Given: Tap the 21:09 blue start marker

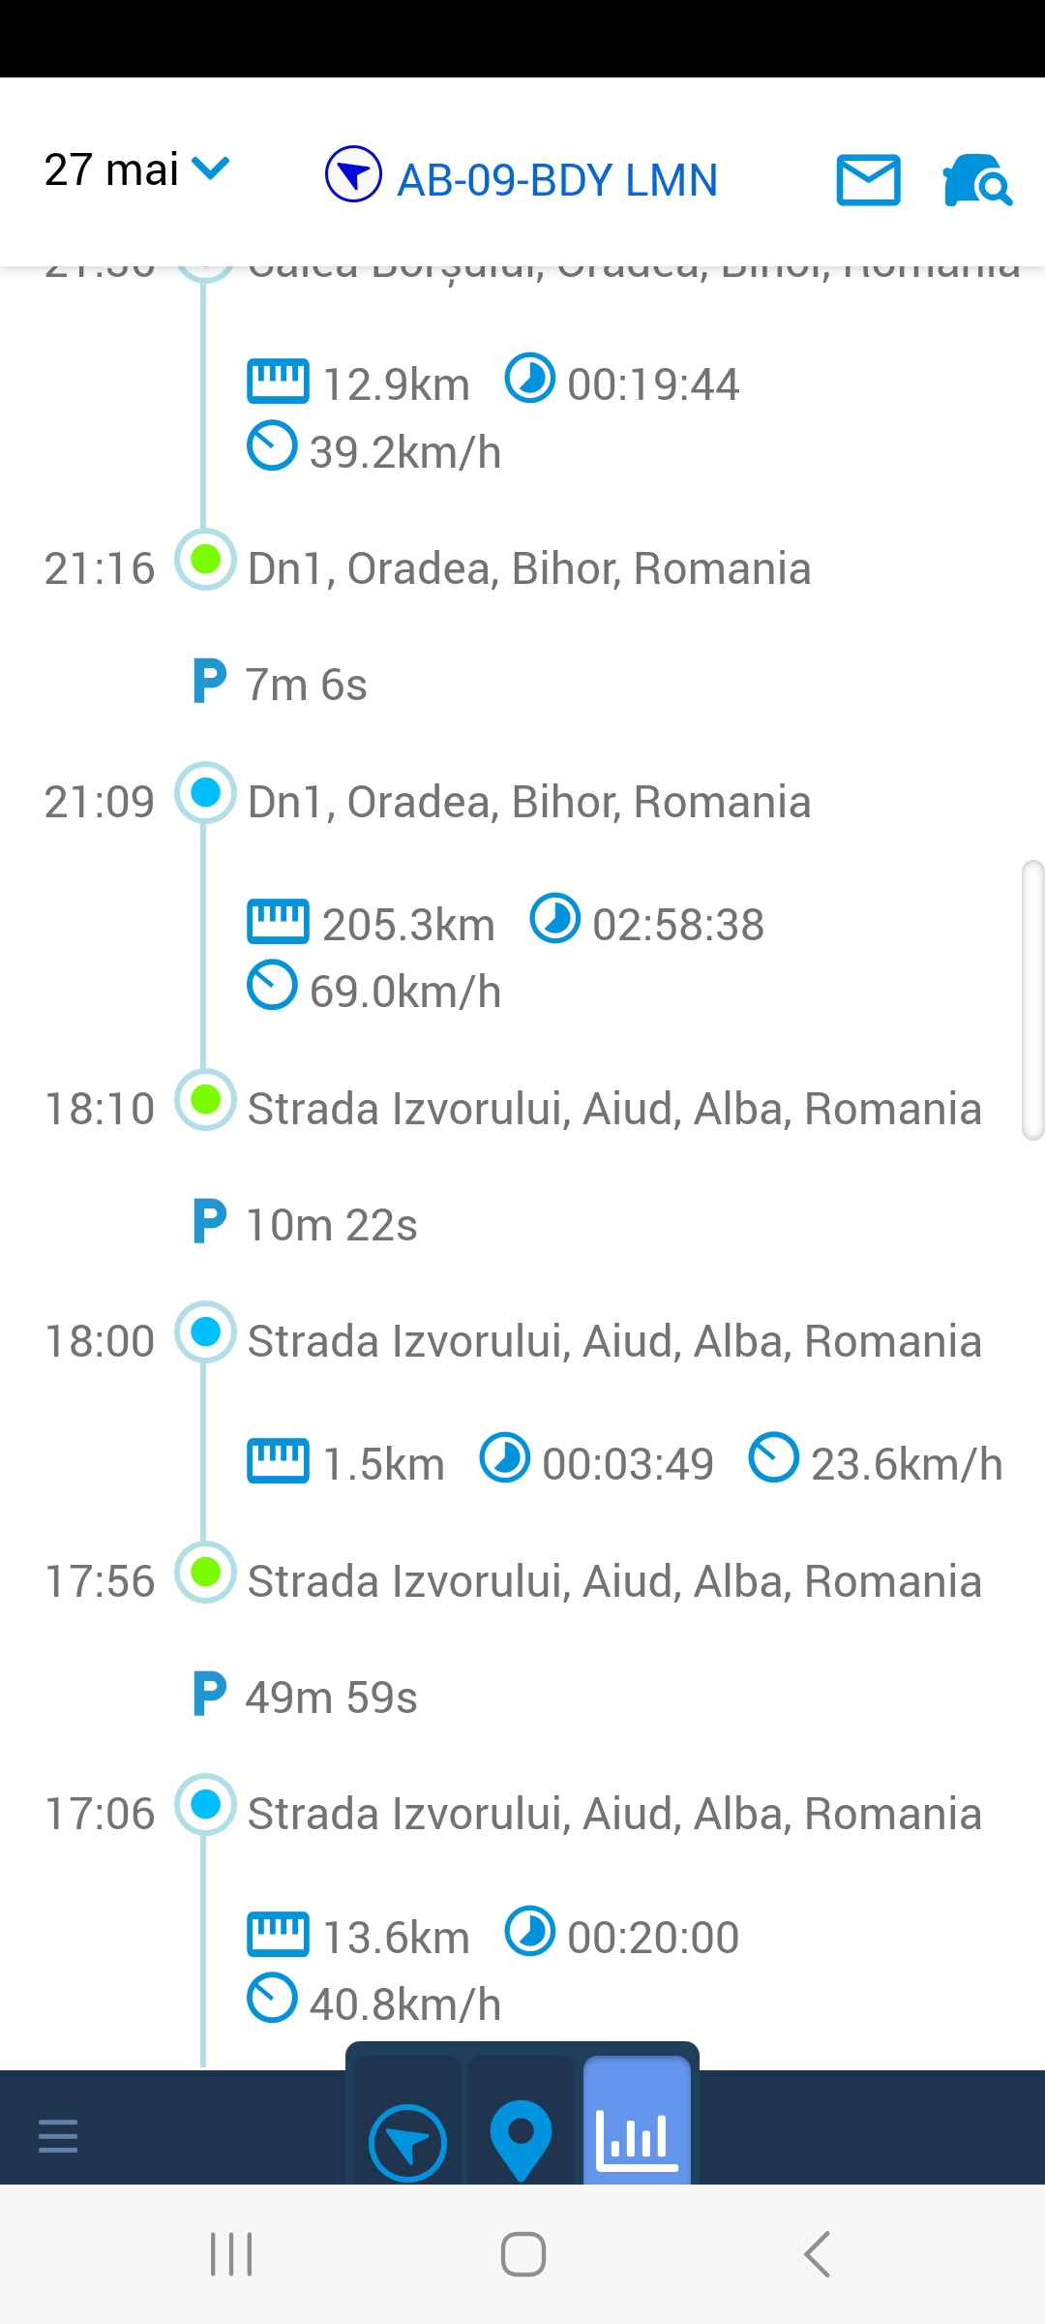Looking at the screenshot, I should click(x=205, y=793).
